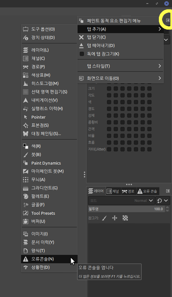Open 버퍼(U) buffers dialog
This screenshot has height=297, width=172.
tap(49, 221)
